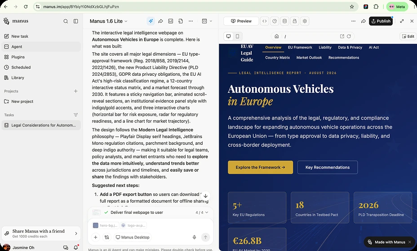Open the lock icon in preview toolbar
This screenshot has height=251, width=417.
click(x=295, y=21)
